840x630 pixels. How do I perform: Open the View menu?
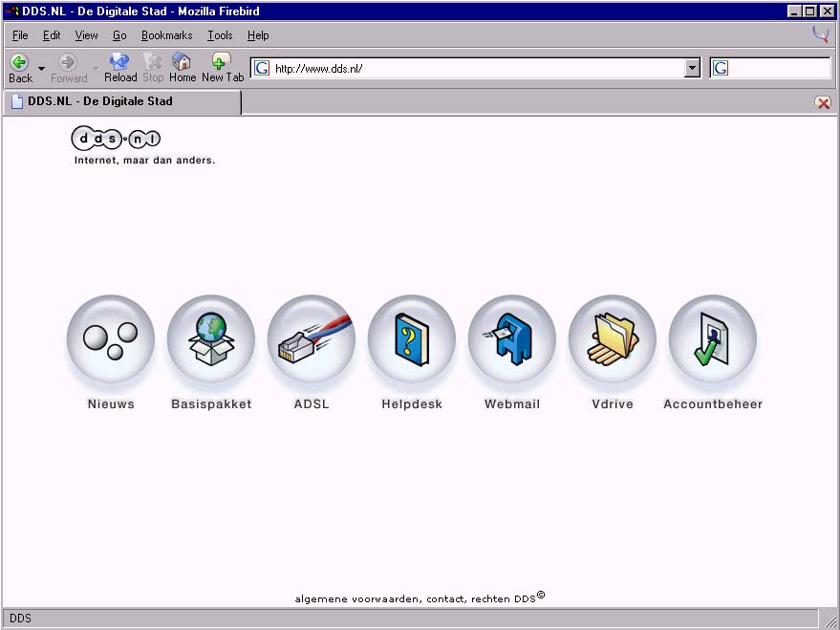(86, 35)
